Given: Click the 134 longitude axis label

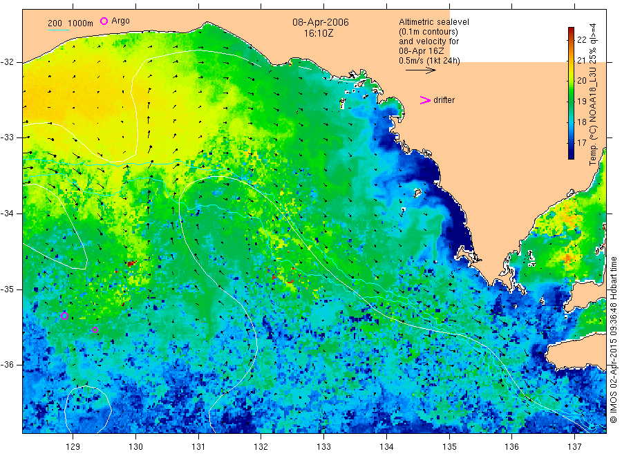Looking at the screenshot, I should tap(386, 447).
